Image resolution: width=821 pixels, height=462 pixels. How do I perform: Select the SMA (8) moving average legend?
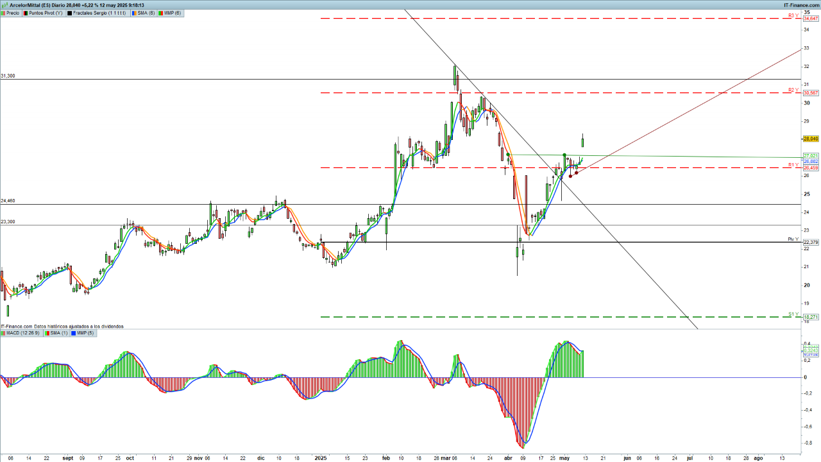pyautogui.click(x=146, y=13)
